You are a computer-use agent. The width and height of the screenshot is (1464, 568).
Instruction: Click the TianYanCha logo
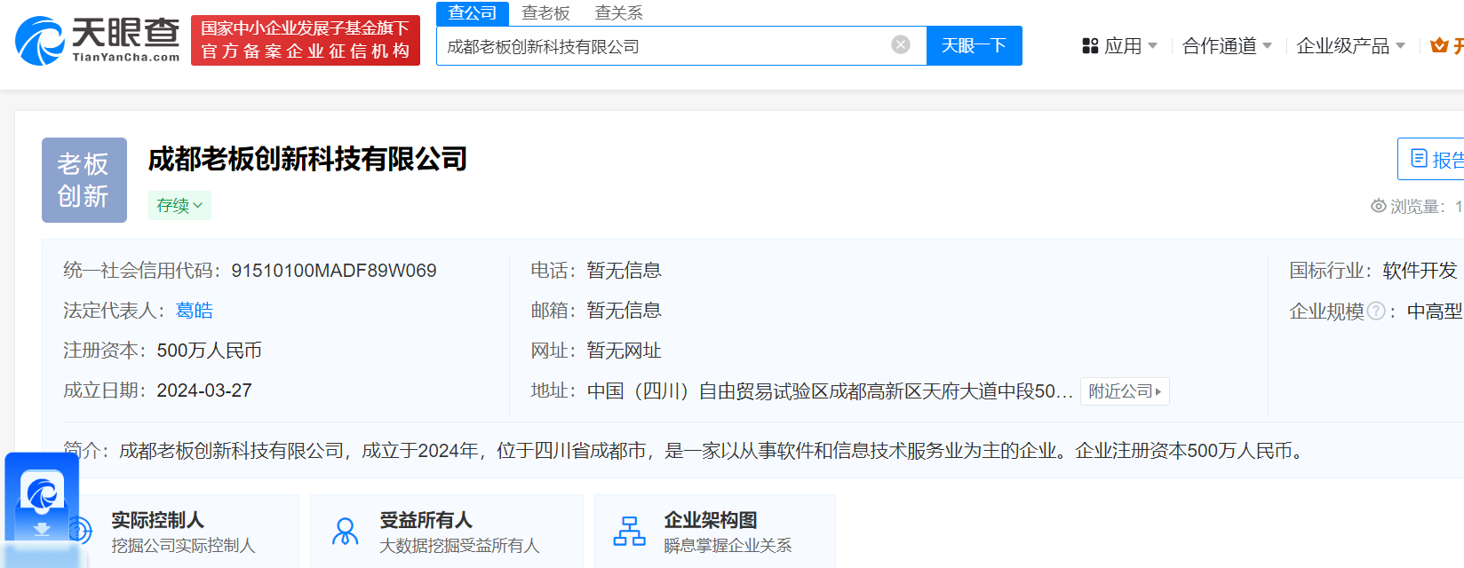[98, 41]
